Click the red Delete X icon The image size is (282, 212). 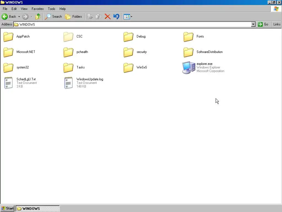[x=108, y=17]
